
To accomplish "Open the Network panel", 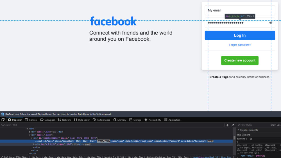I will [x=64, y=120].
